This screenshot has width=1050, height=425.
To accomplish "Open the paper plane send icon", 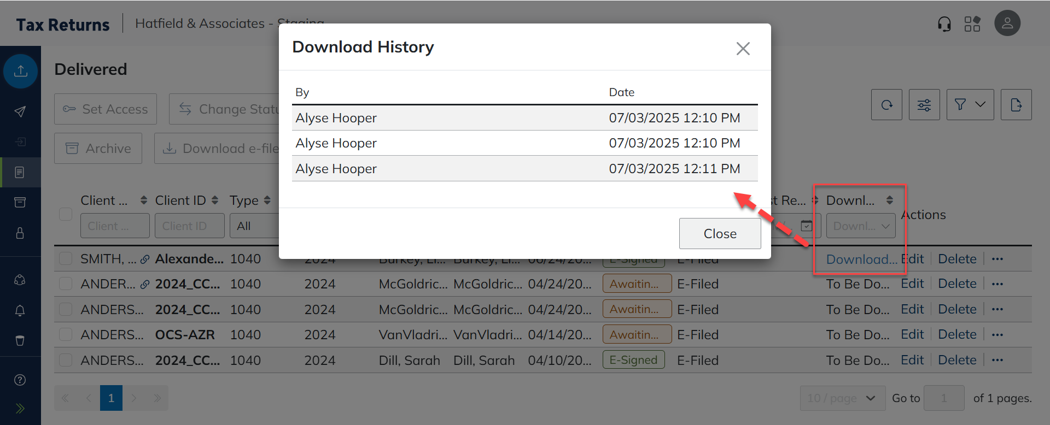I will point(20,111).
